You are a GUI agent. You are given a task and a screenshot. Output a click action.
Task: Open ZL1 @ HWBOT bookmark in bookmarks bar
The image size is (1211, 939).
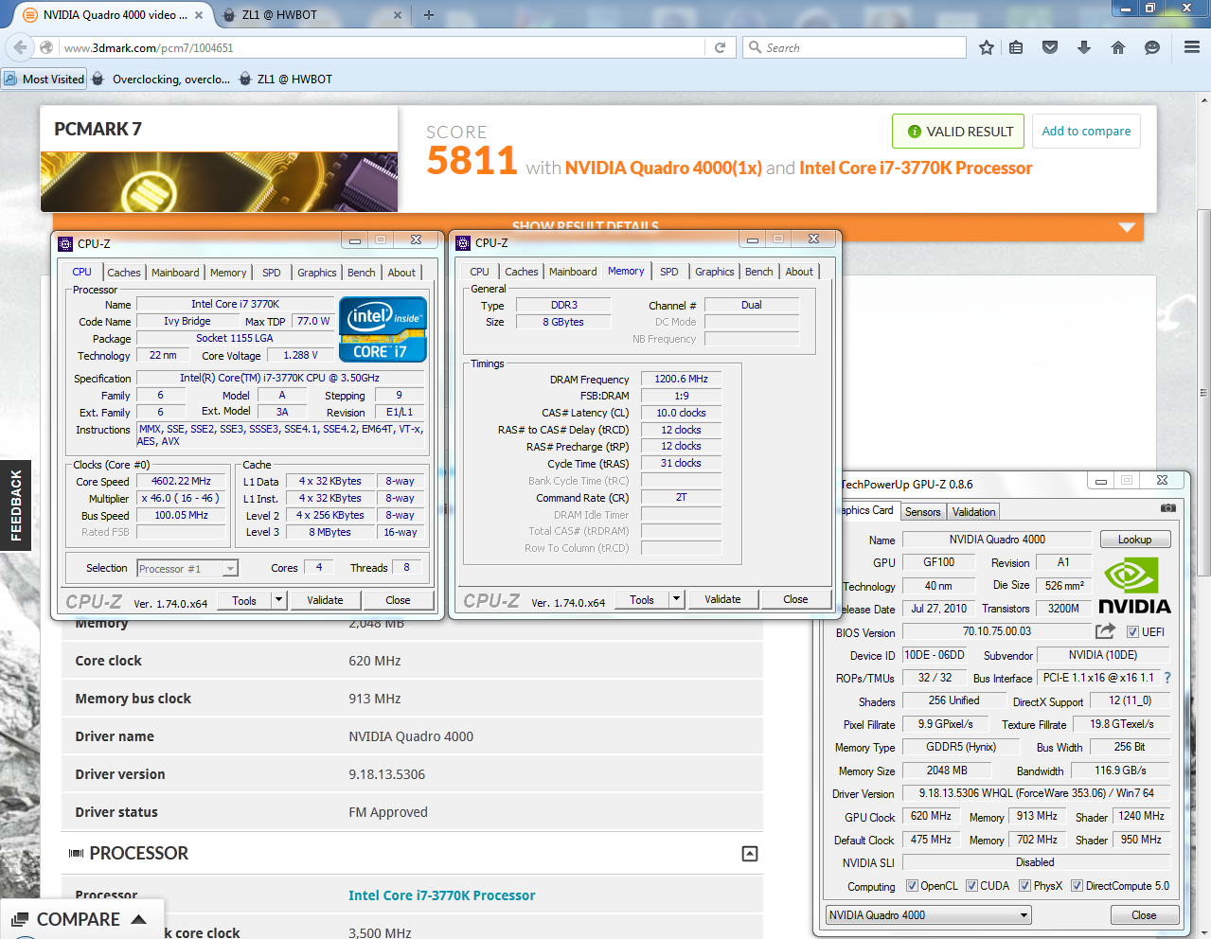coord(286,80)
